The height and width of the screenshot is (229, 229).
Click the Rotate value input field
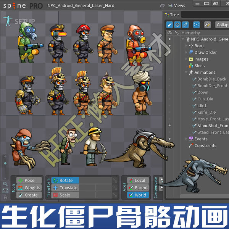click(x=95, y=181)
